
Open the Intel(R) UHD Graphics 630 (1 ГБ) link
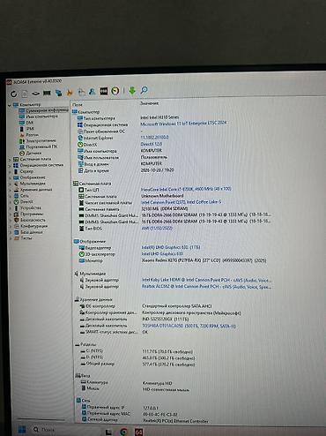[x=171, y=247]
